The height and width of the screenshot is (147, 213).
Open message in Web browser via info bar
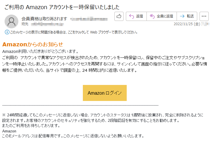(74, 32)
